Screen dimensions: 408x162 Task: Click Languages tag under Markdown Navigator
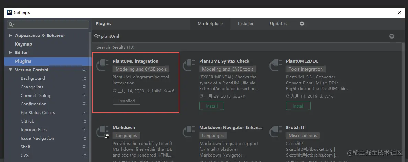(213, 136)
